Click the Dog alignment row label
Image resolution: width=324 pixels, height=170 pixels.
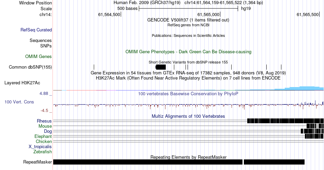[x=48, y=131]
